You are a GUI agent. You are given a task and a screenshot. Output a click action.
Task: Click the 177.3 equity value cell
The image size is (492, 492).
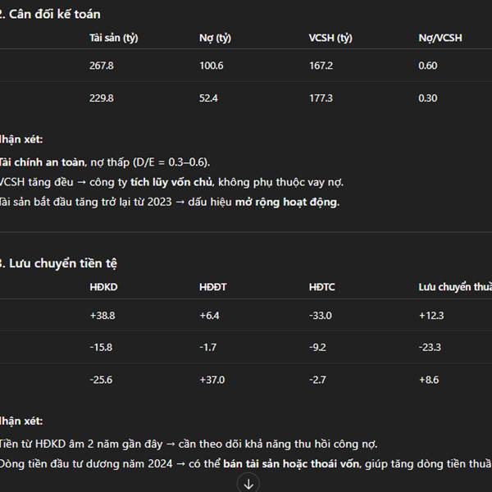pyautogui.click(x=321, y=98)
